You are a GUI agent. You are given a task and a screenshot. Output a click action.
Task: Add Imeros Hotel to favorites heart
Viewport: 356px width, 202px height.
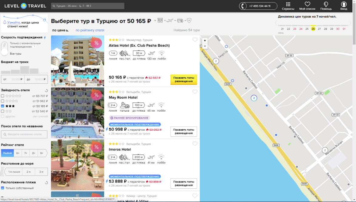coord(195,144)
